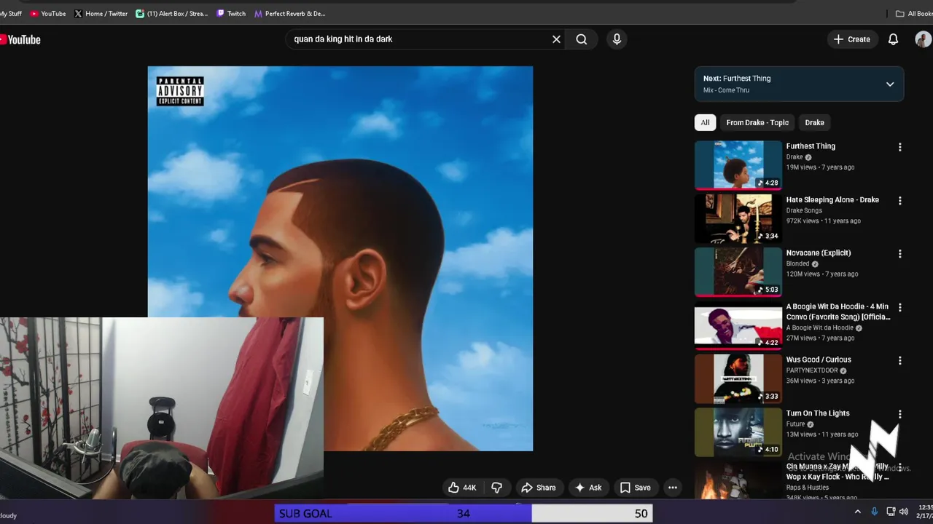The height and width of the screenshot is (524, 933).
Task: Click the Mix - Come Thru text
Action: pyautogui.click(x=726, y=90)
